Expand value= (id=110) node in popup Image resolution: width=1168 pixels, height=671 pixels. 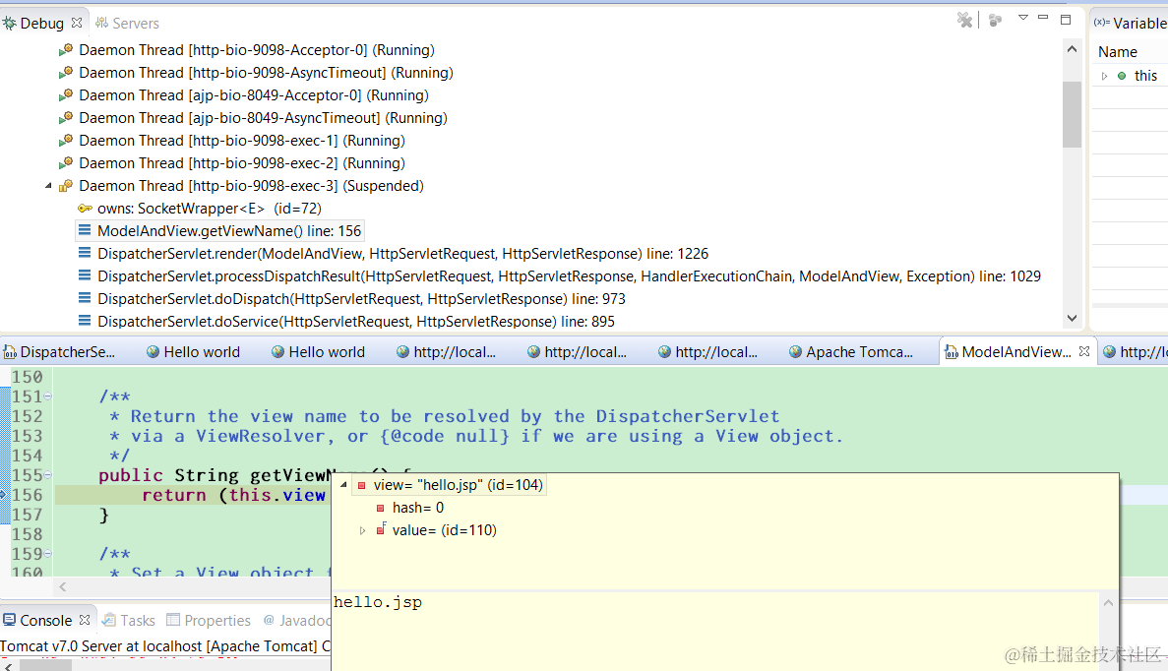(363, 530)
